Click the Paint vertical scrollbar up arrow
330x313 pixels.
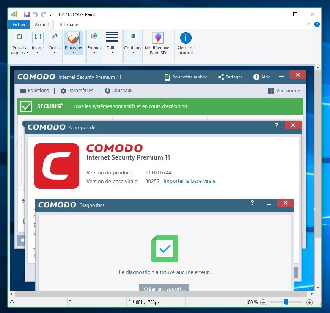pos(318,68)
